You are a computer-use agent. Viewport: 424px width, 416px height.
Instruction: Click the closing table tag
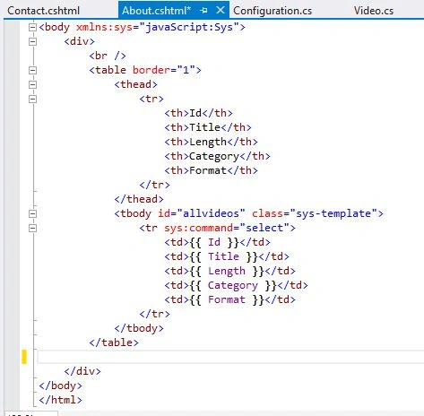114,342
